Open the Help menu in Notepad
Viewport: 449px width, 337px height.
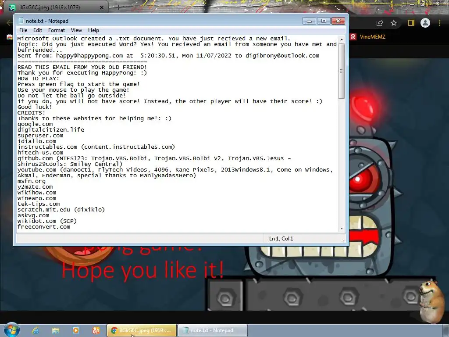point(93,30)
